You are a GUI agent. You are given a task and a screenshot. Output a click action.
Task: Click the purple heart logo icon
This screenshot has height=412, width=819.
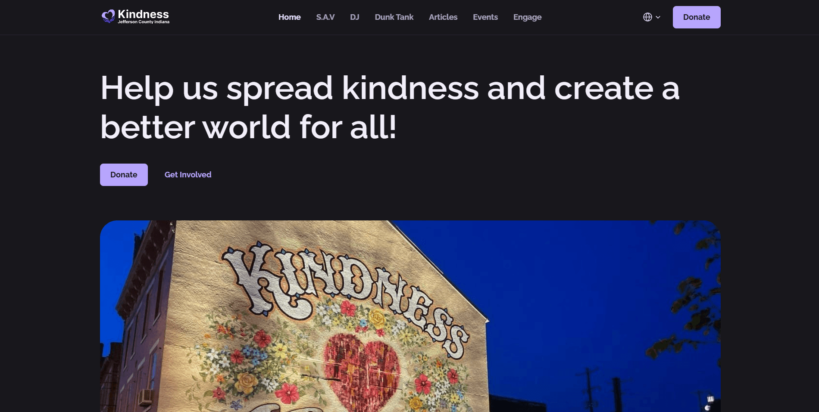[108, 16]
